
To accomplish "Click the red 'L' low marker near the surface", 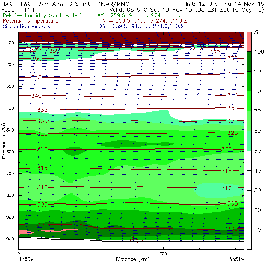I will (133, 236).
